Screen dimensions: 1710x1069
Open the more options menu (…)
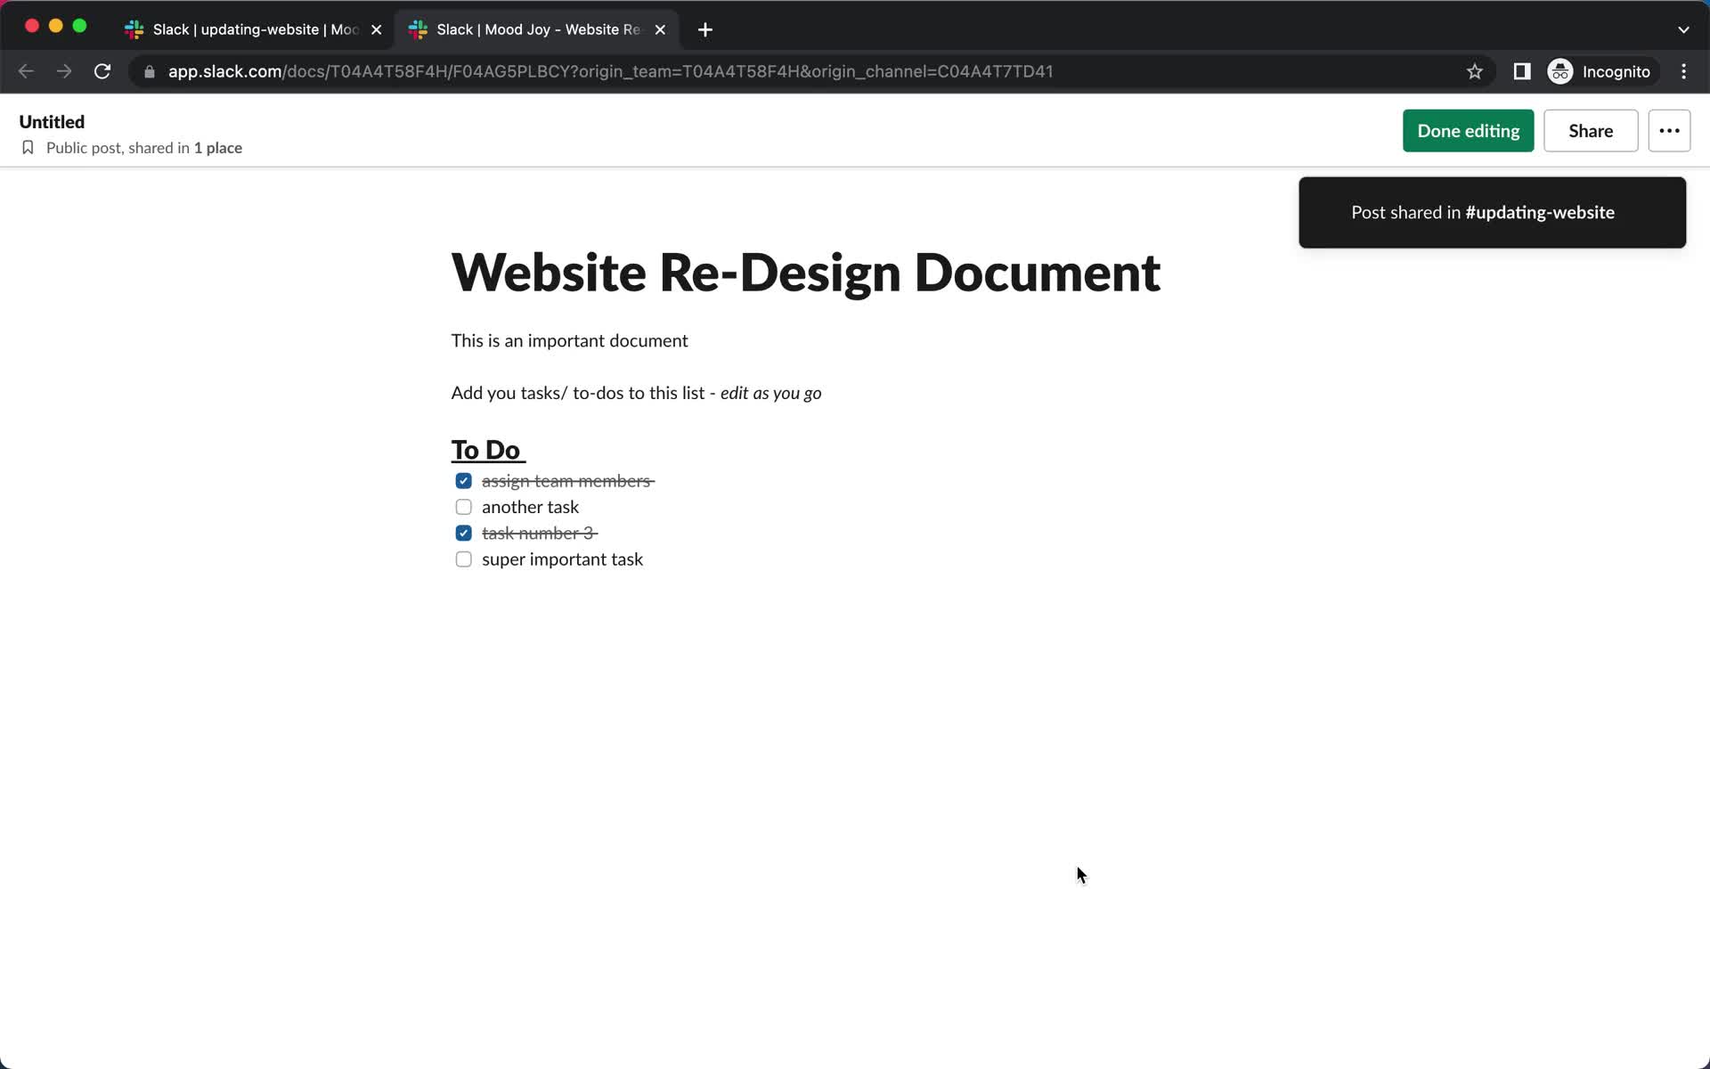coord(1669,131)
